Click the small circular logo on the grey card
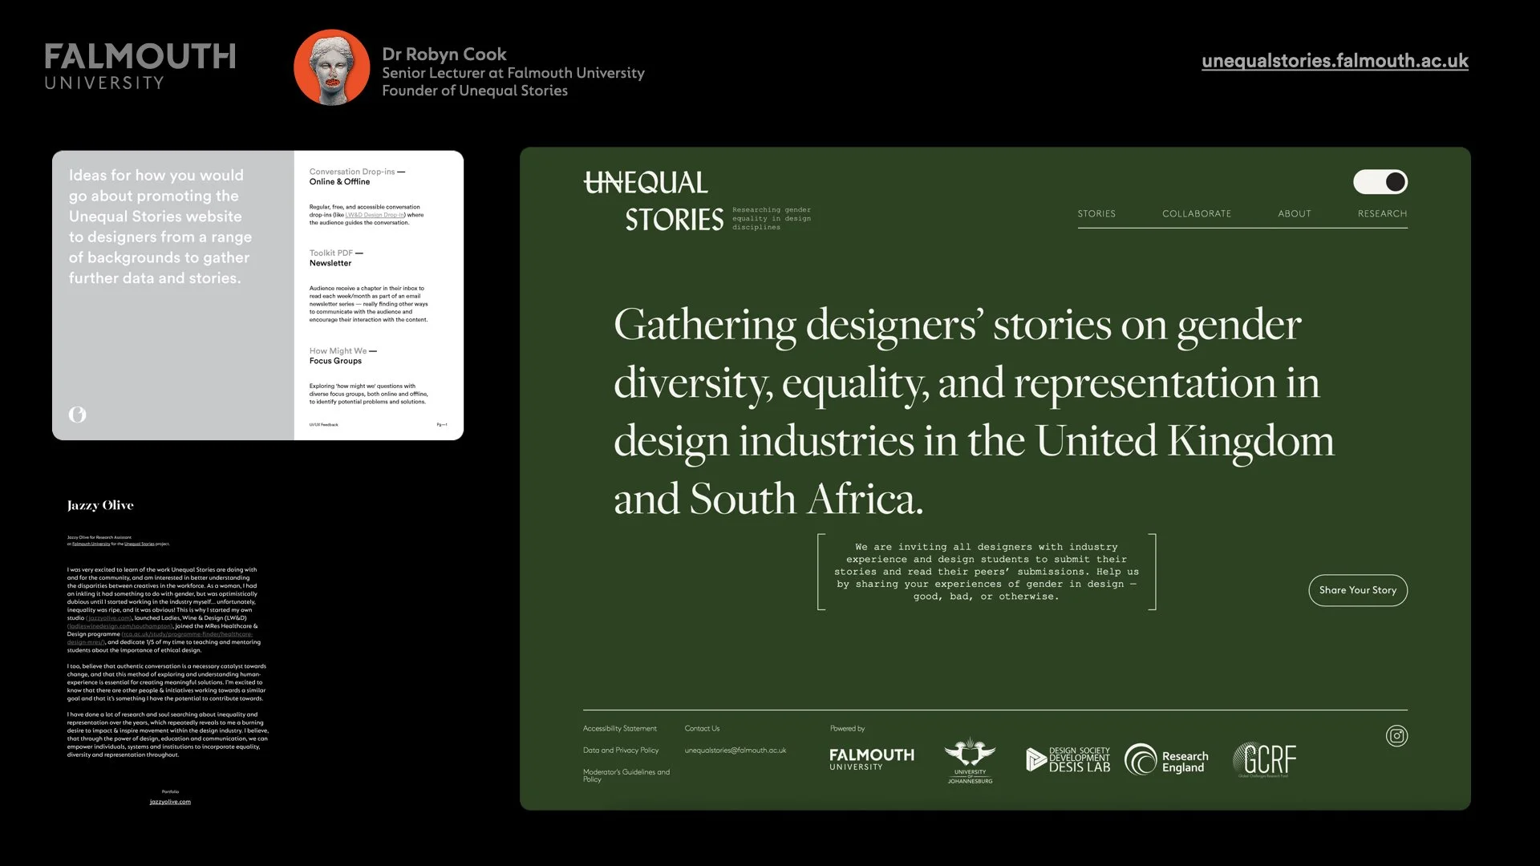The image size is (1540, 866). [x=77, y=415]
